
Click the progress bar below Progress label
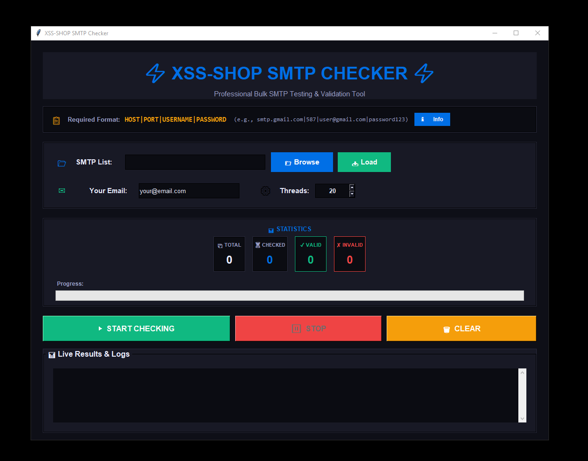[x=289, y=295]
